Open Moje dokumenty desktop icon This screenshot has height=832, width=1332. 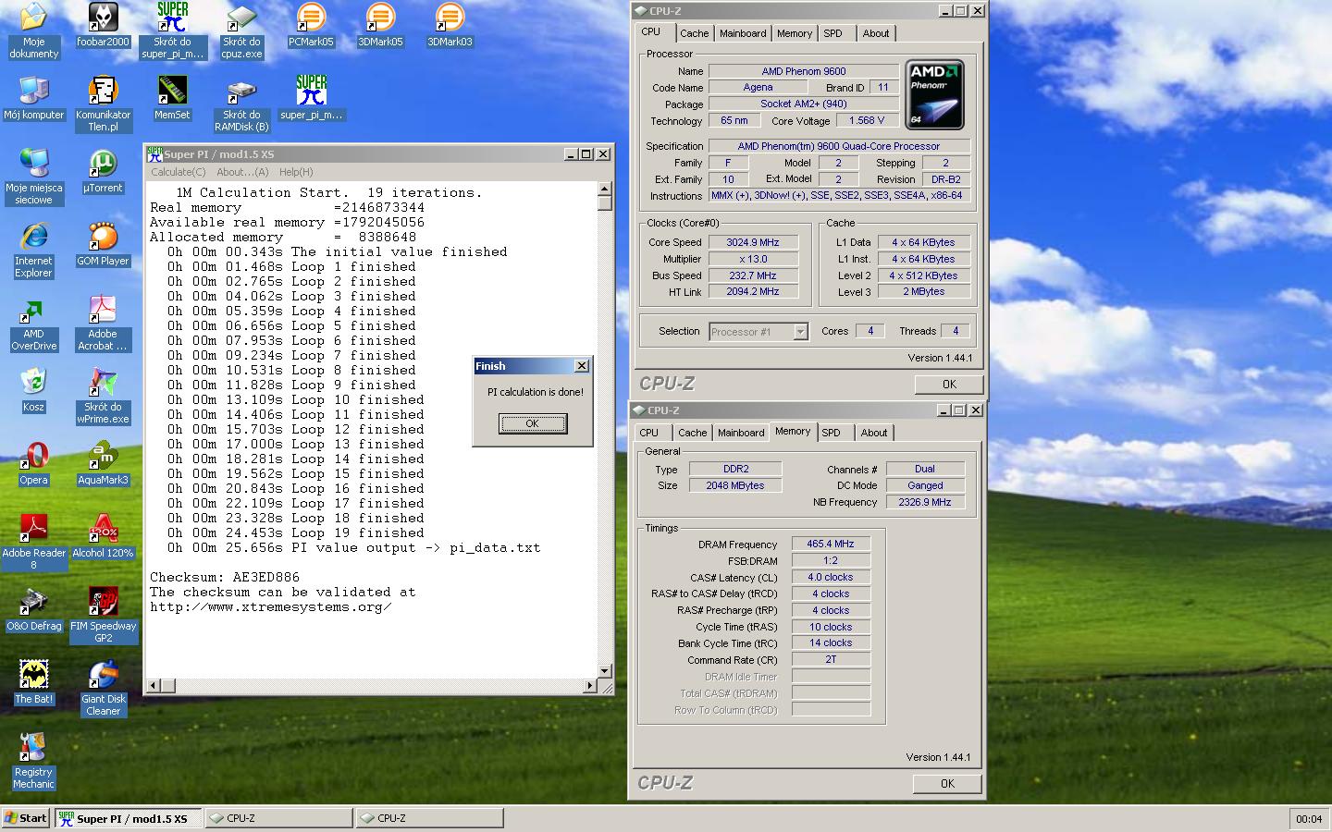coord(33,31)
